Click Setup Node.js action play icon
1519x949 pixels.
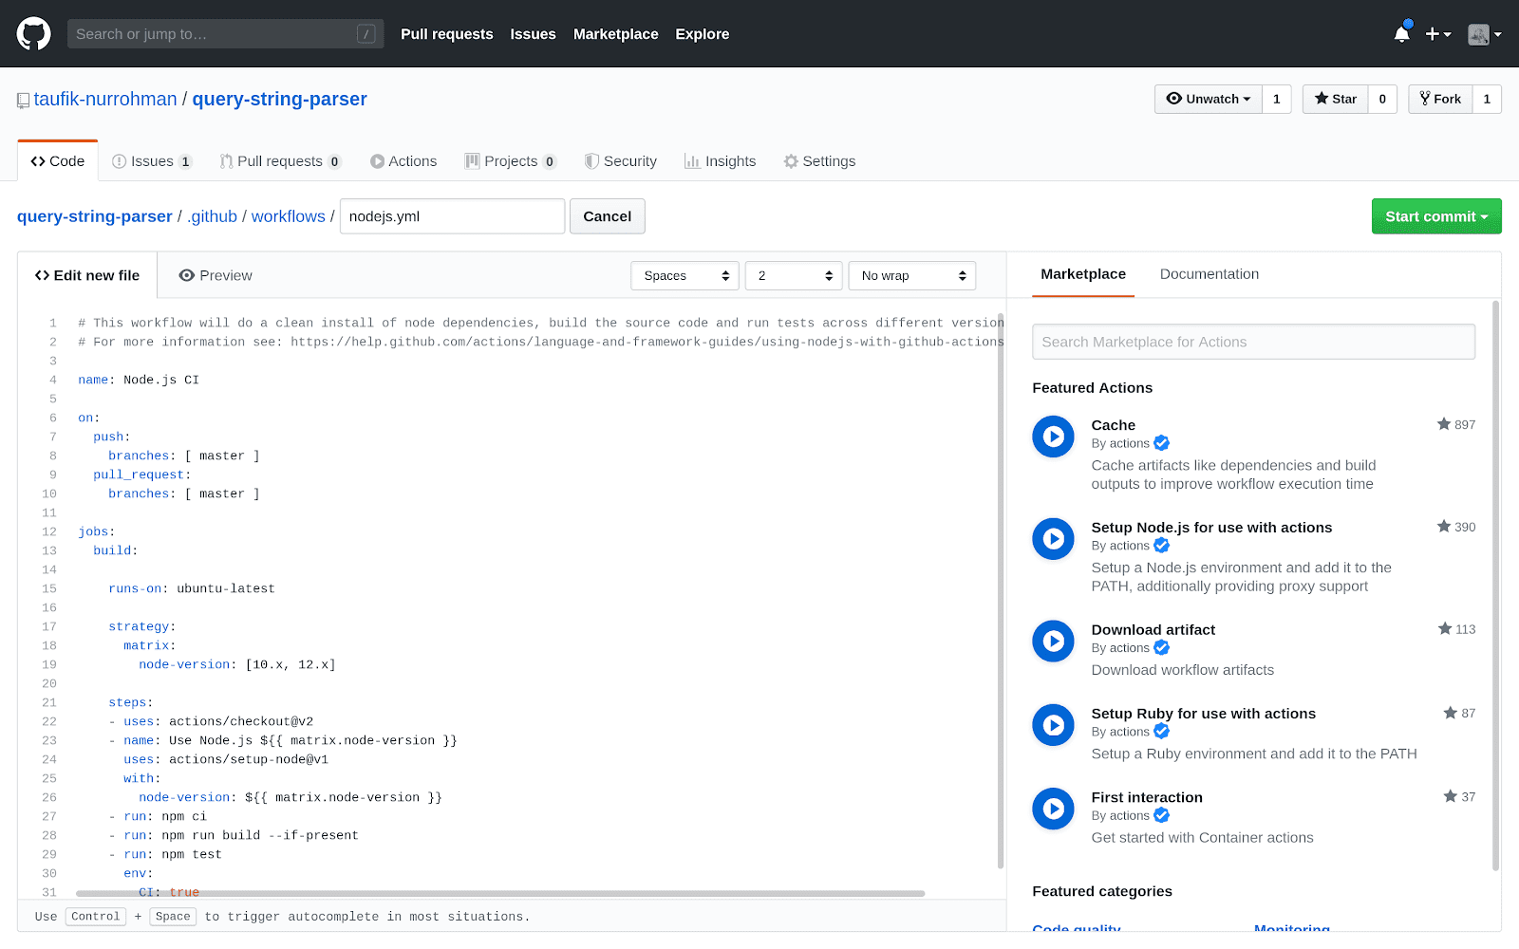pos(1053,539)
